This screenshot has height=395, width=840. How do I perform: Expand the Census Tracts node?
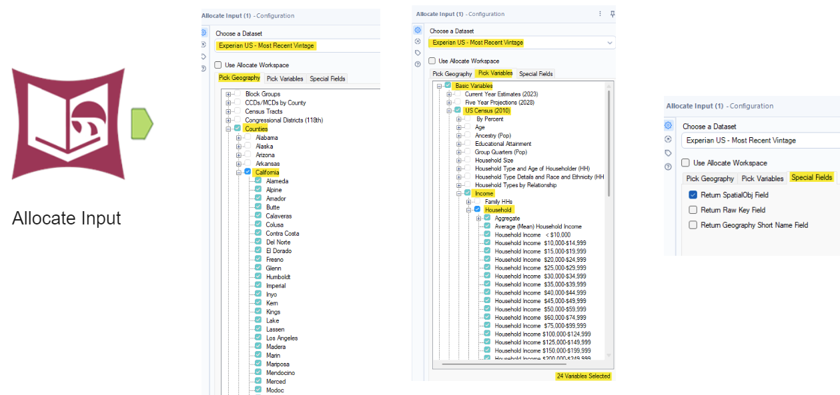coord(228,111)
